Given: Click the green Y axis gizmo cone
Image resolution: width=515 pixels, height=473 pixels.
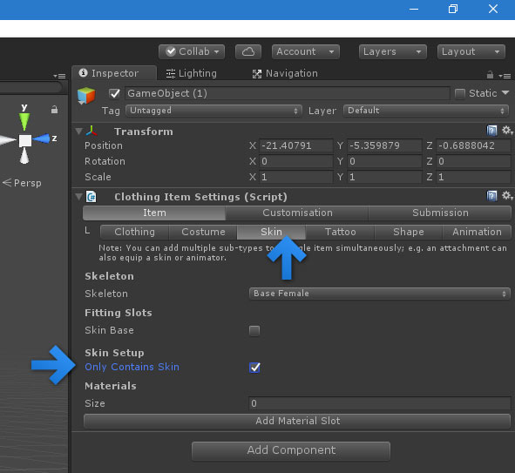Looking at the screenshot, I should coord(24,121).
